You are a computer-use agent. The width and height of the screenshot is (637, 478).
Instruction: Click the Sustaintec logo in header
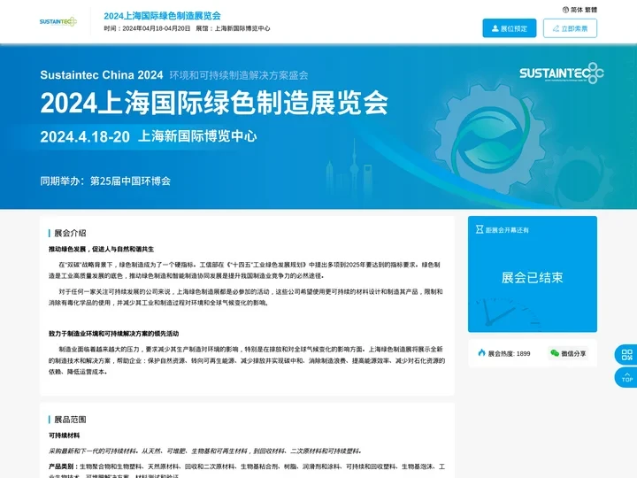click(x=58, y=21)
